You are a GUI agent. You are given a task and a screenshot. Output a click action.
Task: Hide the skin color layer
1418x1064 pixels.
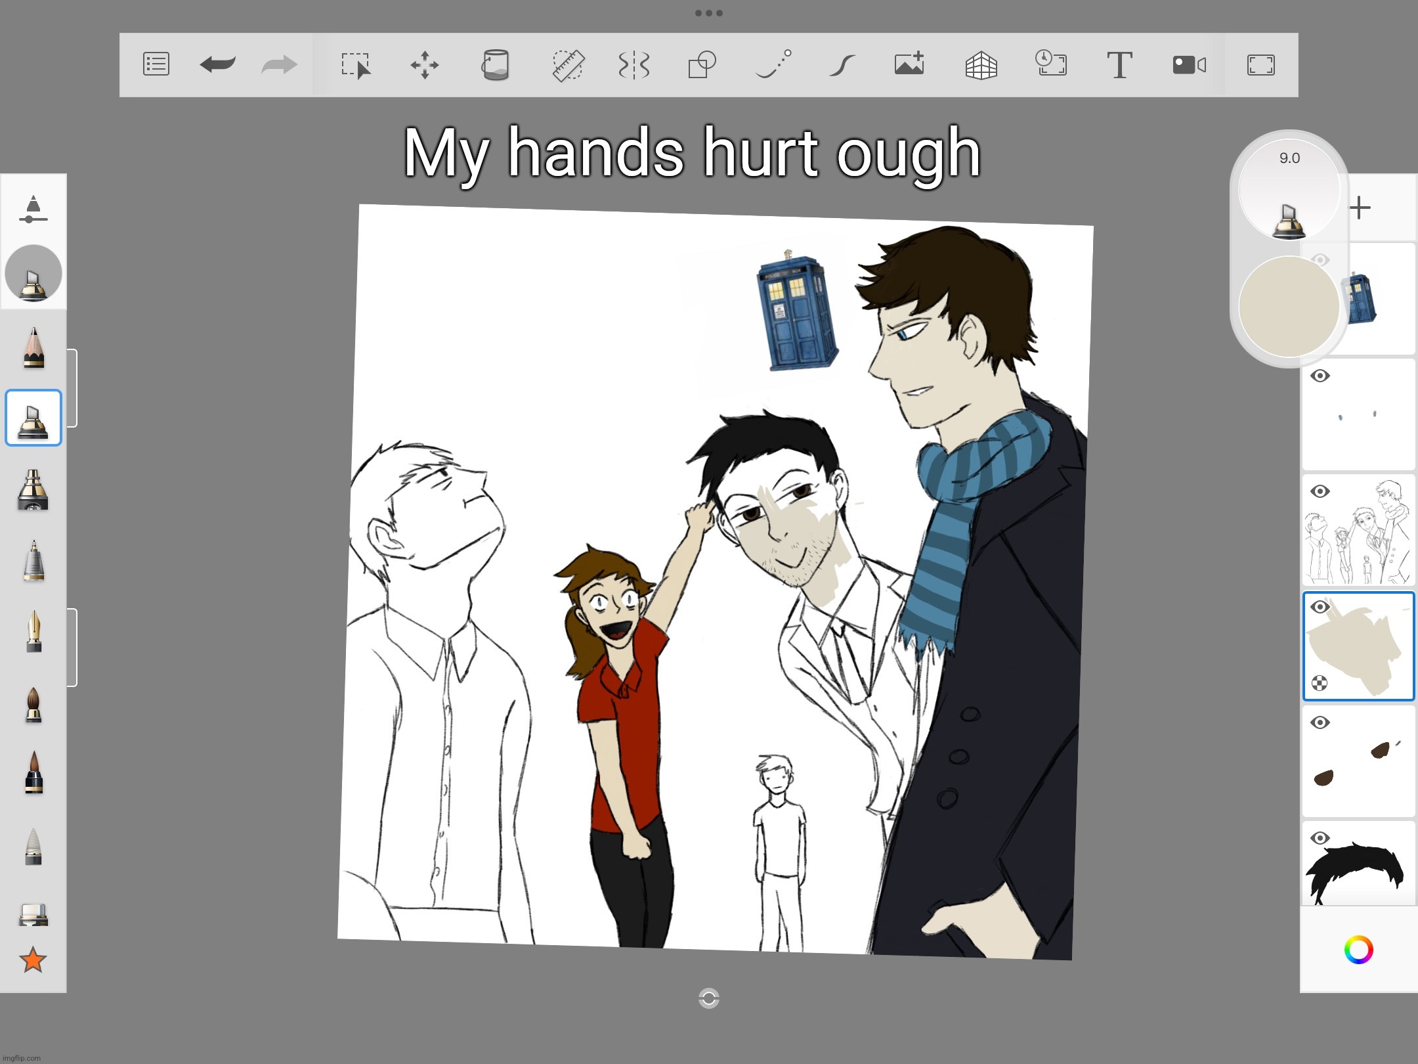(1320, 607)
